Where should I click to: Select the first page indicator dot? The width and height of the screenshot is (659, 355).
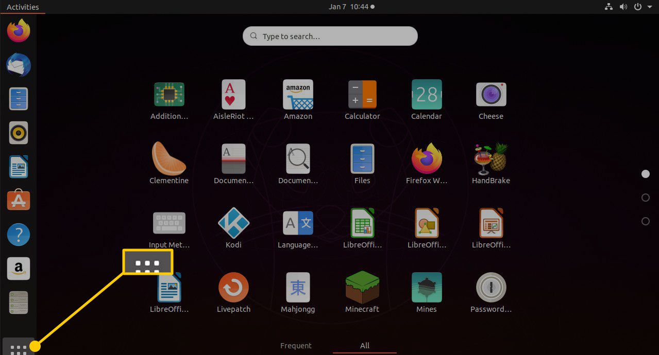[x=645, y=174]
